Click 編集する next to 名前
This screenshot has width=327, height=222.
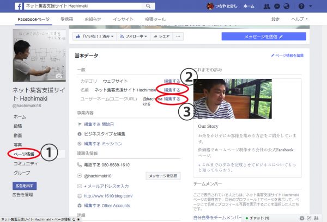[x=172, y=90]
